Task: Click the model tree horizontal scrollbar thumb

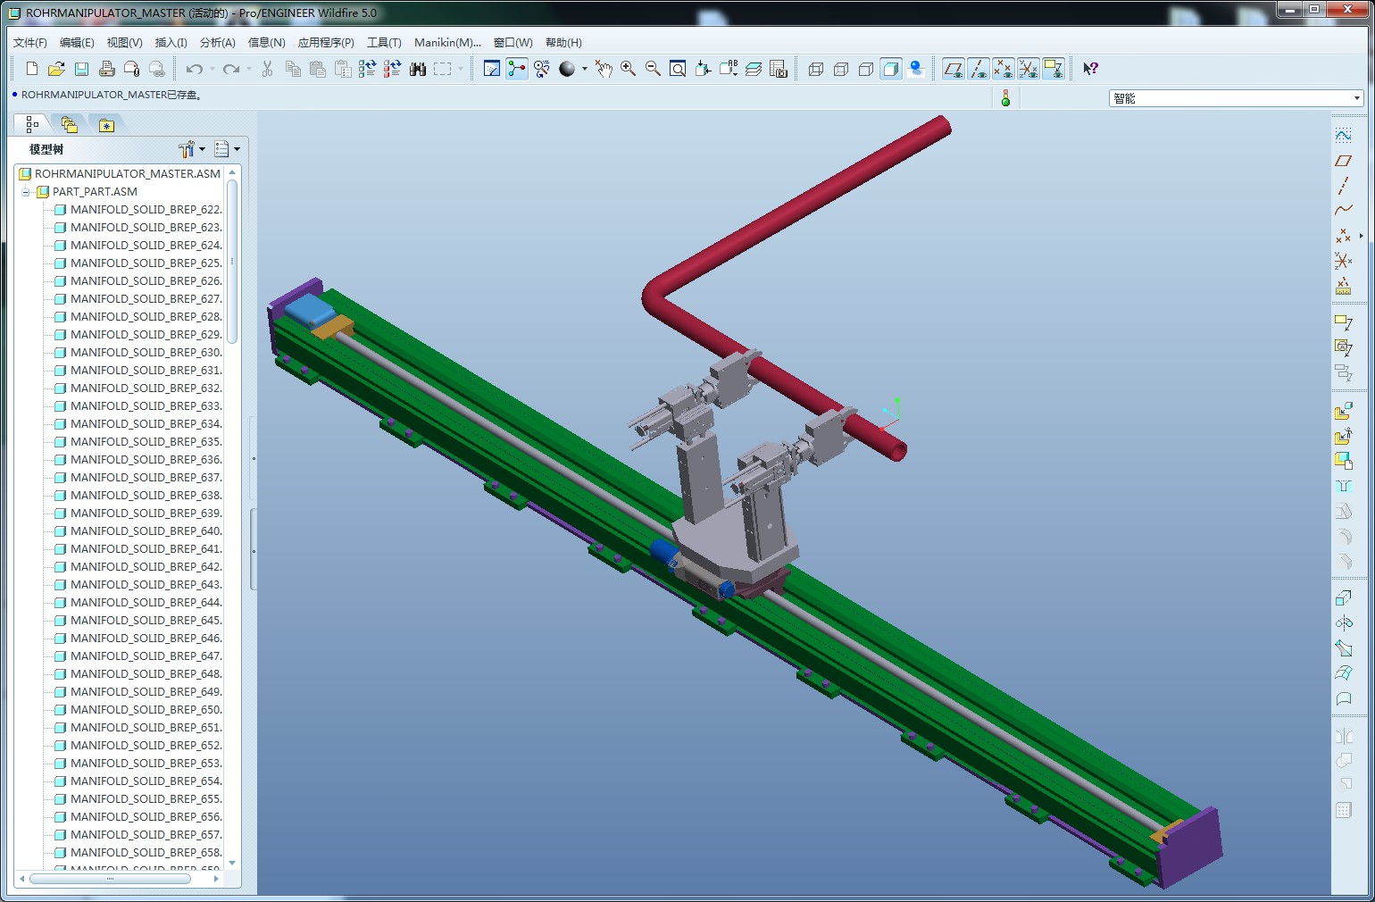Action: coord(111,879)
